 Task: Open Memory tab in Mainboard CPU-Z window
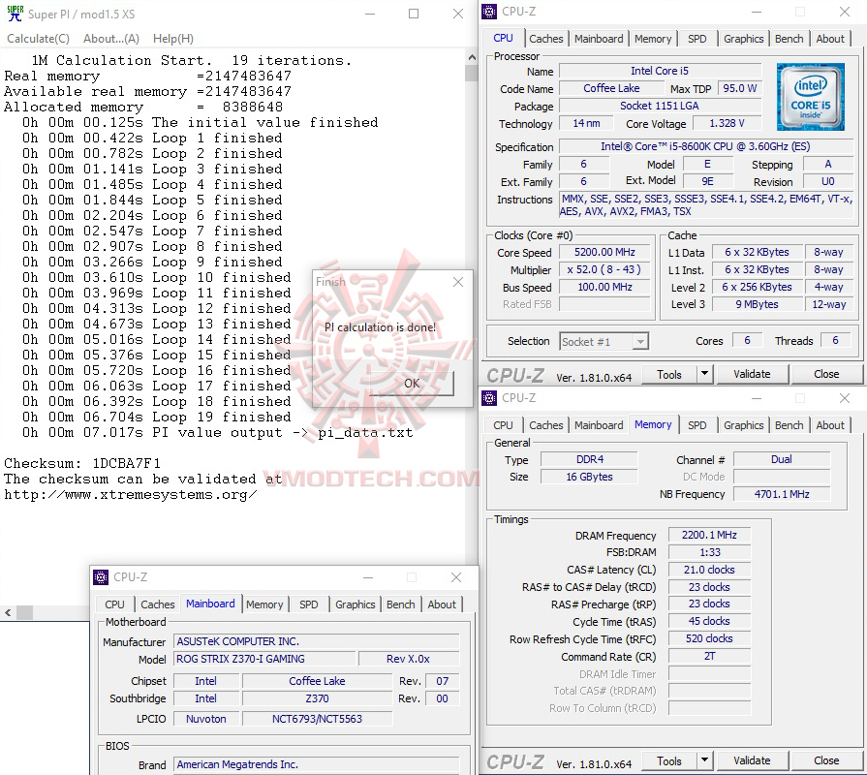pyautogui.click(x=264, y=604)
